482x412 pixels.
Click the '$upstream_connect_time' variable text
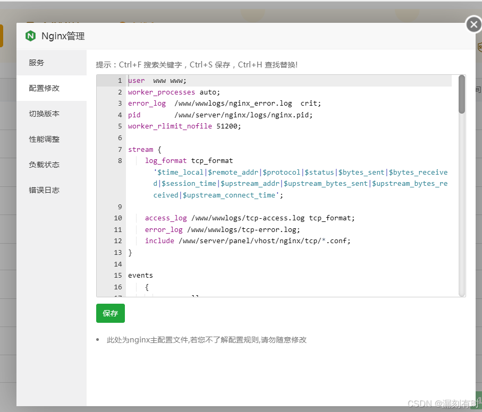pyautogui.click(x=229, y=195)
